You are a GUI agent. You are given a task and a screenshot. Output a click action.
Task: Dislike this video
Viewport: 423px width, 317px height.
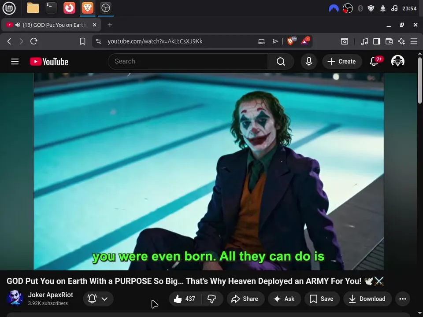212,299
